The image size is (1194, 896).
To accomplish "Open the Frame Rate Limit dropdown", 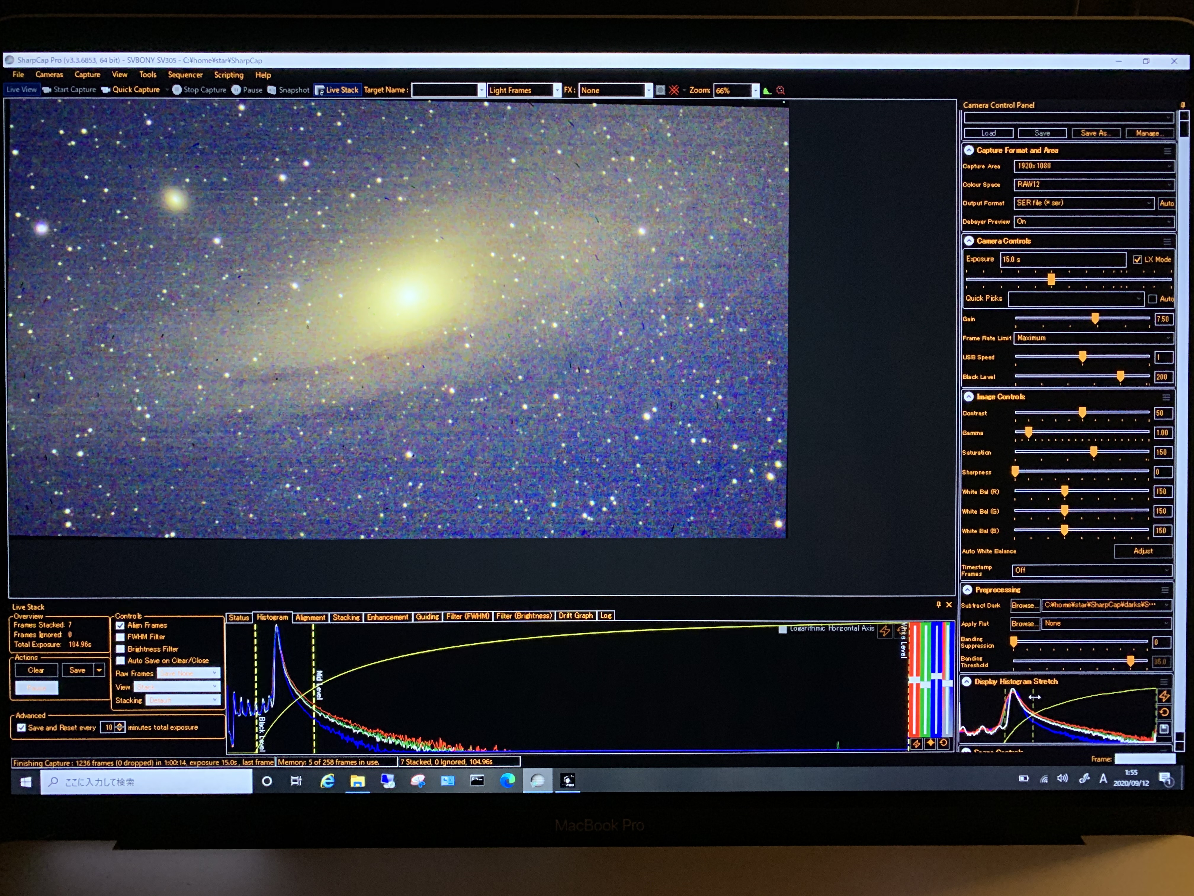I will (x=1094, y=338).
